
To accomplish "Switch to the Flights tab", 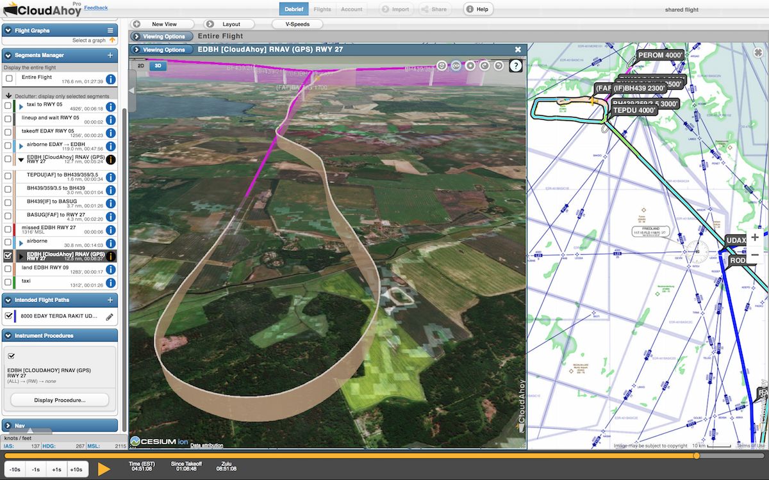I will (x=322, y=9).
